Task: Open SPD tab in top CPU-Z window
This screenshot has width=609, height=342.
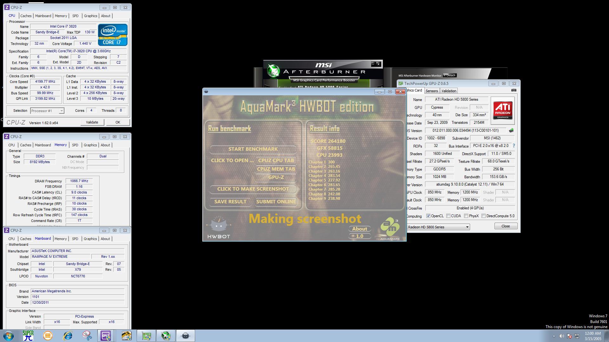Action: 75,16
